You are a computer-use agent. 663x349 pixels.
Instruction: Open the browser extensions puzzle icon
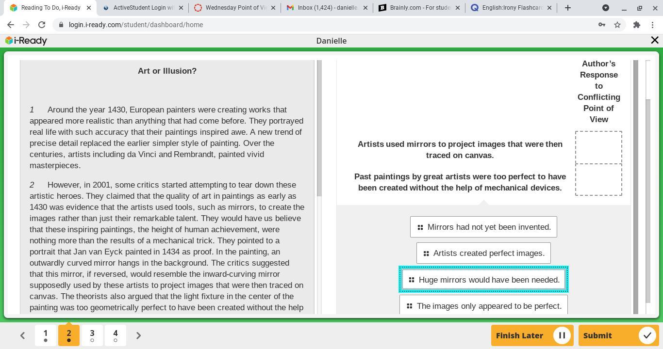coord(637,25)
